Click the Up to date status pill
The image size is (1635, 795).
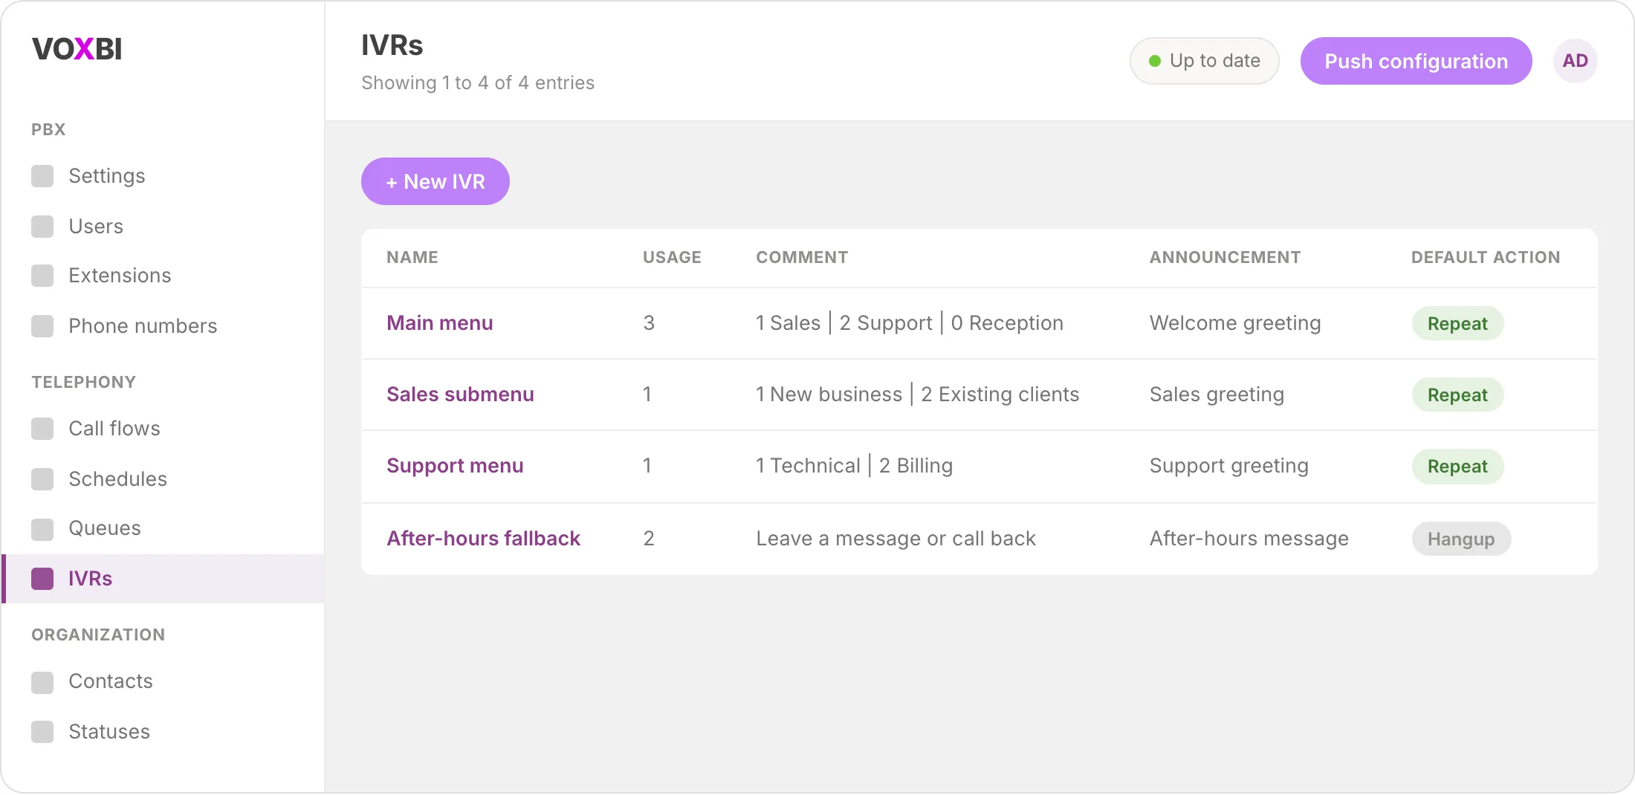coord(1204,61)
